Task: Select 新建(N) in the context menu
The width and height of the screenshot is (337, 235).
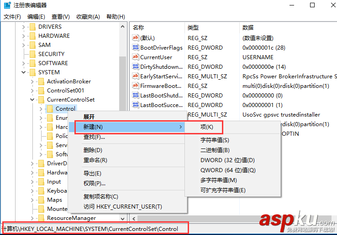Action: tap(128, 127)
